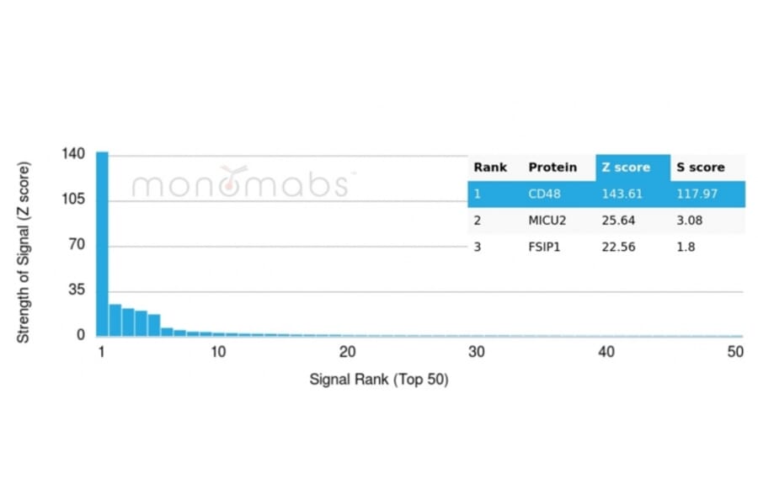
Task: Click the monomabs watermark logo
Action: pos(240,183)
